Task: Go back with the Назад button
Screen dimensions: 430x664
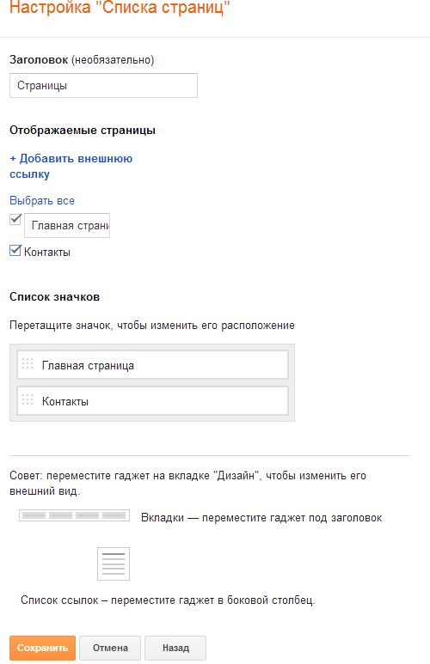Action: click(x=175, y=648)
